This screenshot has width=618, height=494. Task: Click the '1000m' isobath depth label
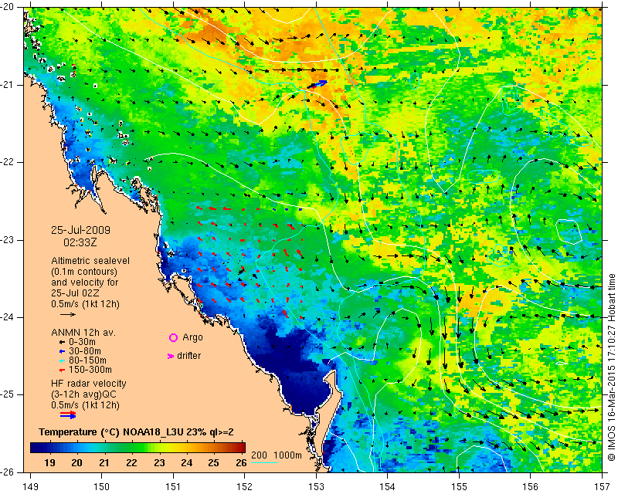(287, 455)
